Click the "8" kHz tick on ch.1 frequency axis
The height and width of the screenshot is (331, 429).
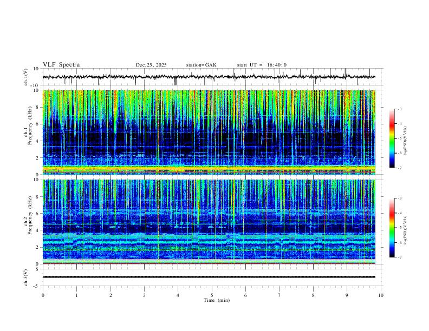pyautogui.click(x=38, y=107)
